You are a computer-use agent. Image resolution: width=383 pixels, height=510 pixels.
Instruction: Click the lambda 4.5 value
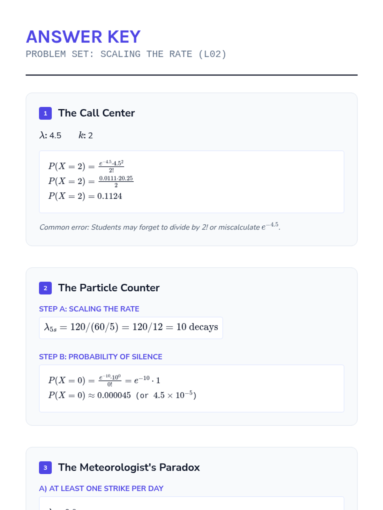[50, 135]
